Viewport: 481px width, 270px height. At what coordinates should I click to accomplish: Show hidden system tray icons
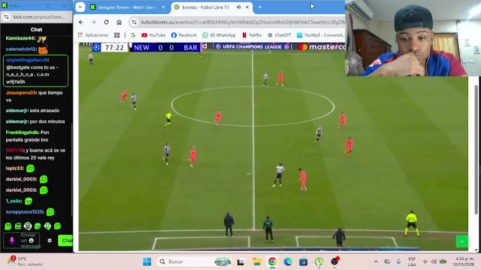[376, 262]
